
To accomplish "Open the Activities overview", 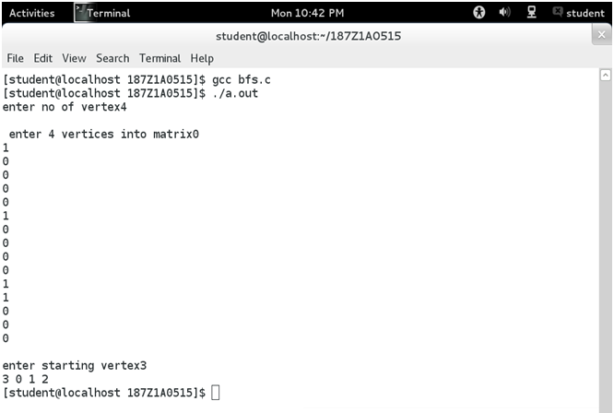I will pyautogui.click(x=31, y=13).
